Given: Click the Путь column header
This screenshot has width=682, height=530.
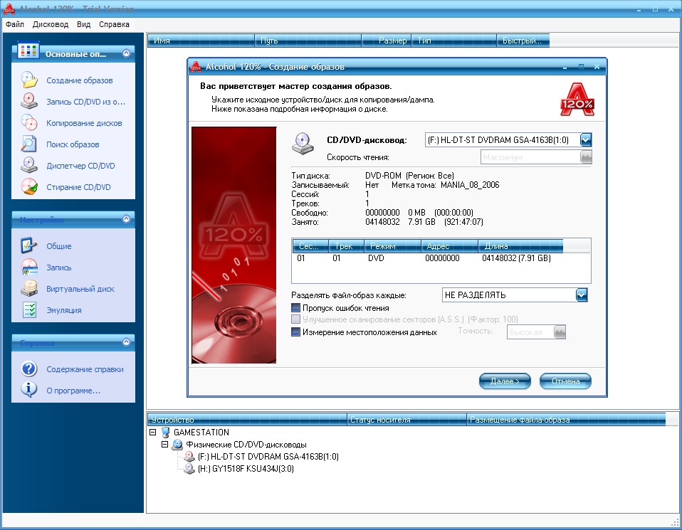Looking at the screenshot, I should coord(308,41).
